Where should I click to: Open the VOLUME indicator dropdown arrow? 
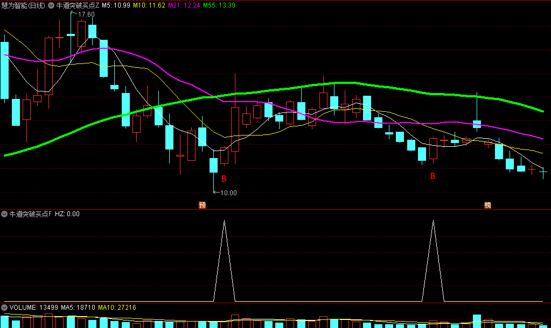[4, 308]
